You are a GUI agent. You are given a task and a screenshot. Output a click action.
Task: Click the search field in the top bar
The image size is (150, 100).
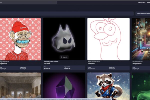pos(28,2)
